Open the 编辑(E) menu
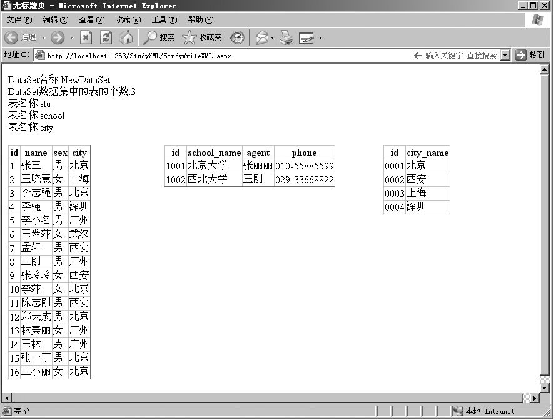 [x=55, y=20]
